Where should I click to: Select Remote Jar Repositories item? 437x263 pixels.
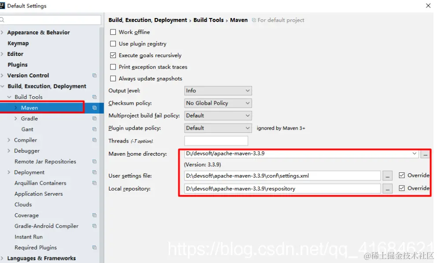(45, 161)
